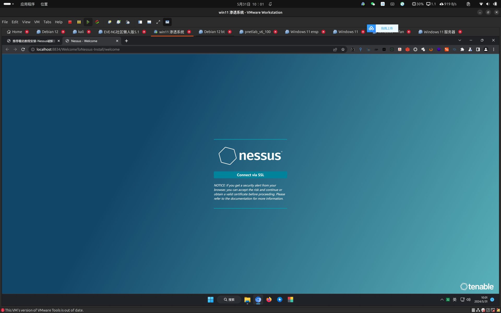Open Firefox from the Windows taskbar
The height and width of the screenshot is (313, 501).
[269, 299]
